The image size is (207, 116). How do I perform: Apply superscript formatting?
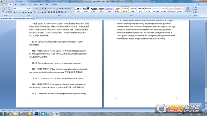(x=28, y=12)
